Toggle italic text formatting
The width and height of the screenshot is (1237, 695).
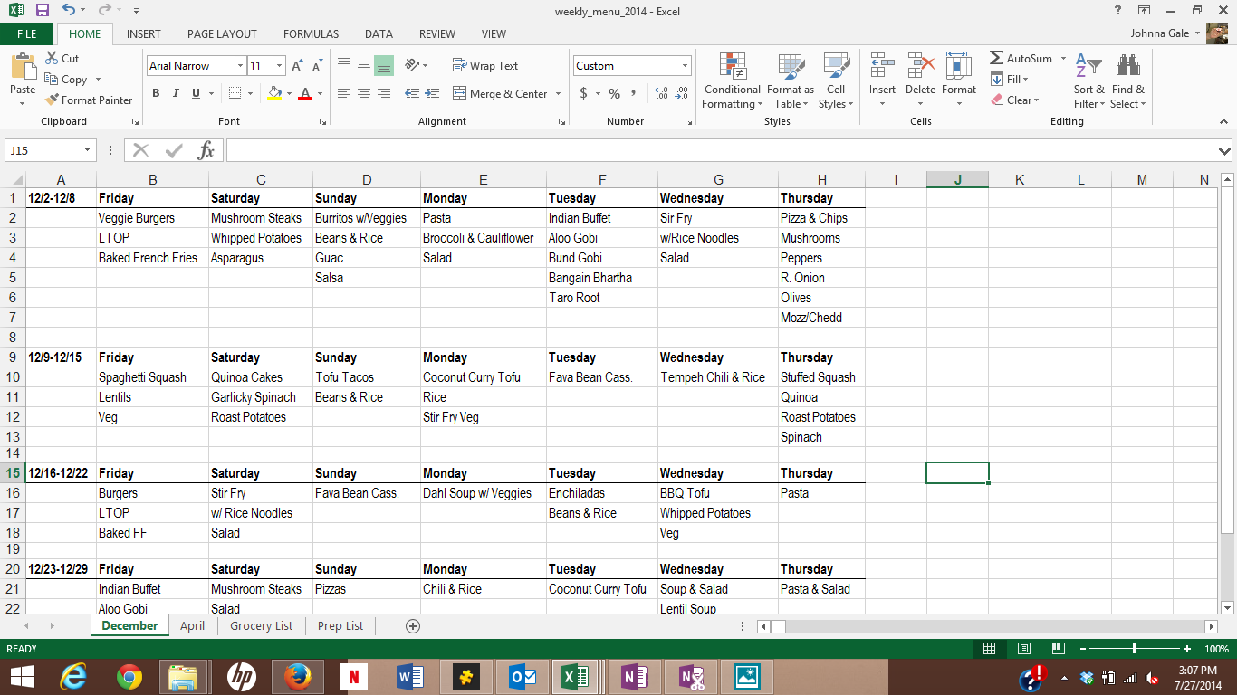click(176, 93)
